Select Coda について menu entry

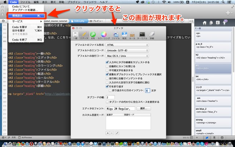[x=26, y=7]
